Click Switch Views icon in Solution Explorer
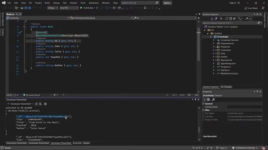Viewport: 268px width, 150px height. pyautogui.click(x=216, y=19)
